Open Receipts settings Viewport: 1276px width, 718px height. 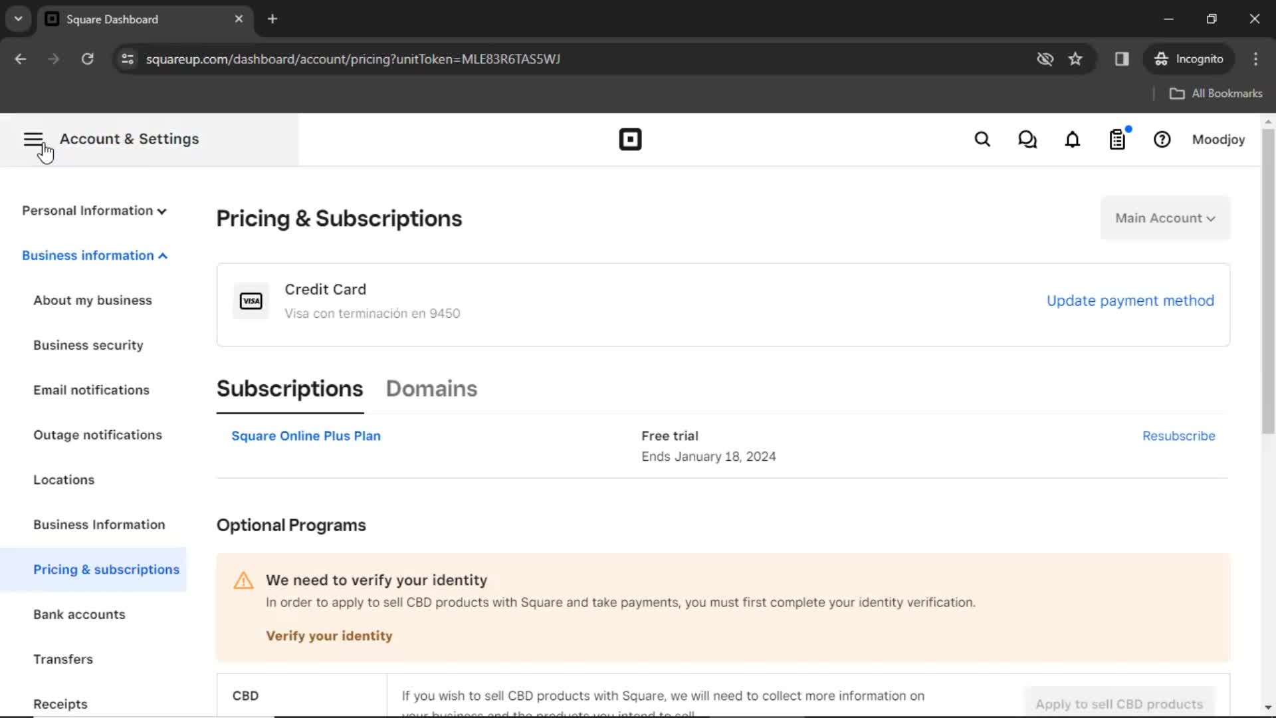pos(60,705)
